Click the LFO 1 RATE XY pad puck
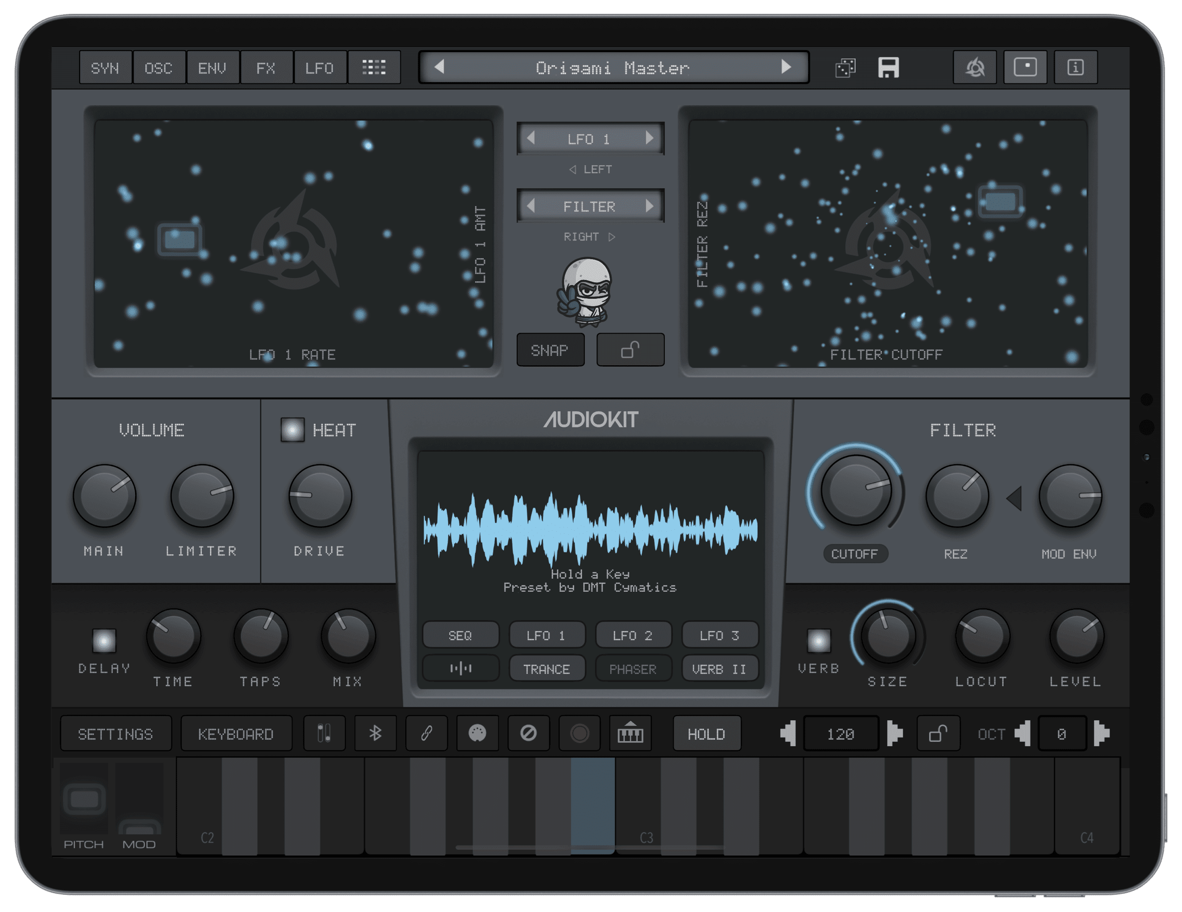The width and height of the screenshot is (1182, 912). point(179,239)
